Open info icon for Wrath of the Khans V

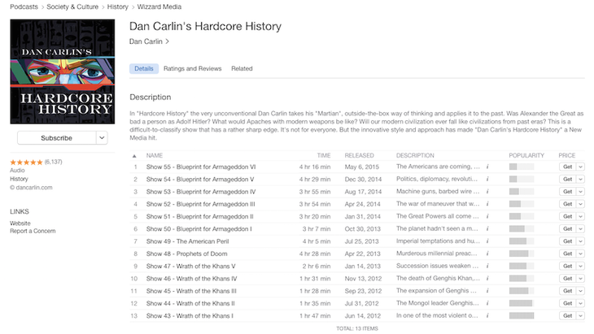tap(487, 266)
